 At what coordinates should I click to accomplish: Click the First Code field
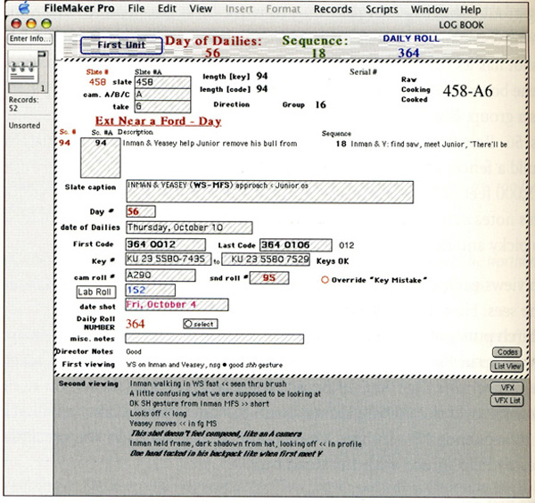(165, 244)
